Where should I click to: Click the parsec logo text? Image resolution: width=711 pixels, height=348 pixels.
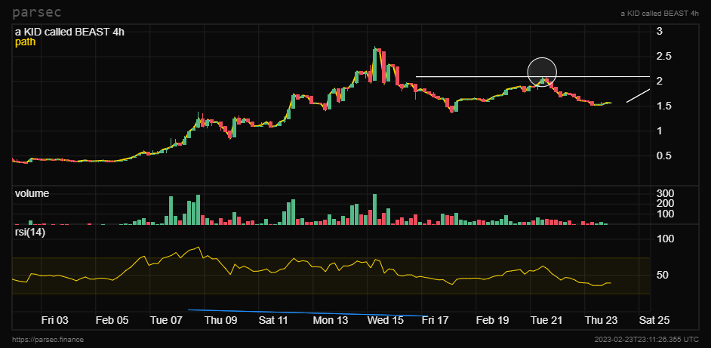point(37,12)
